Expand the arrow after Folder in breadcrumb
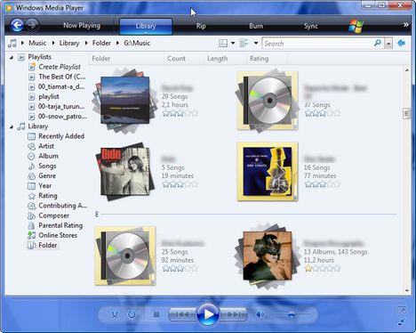Image resolution: width=416 pixels, height=333 pixels. pos(86,43)
